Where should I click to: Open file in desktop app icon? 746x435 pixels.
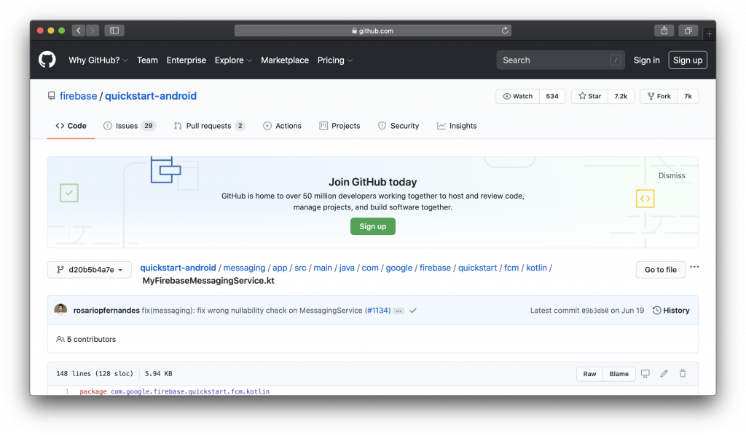pyautogui.click(x=645, y=374)
